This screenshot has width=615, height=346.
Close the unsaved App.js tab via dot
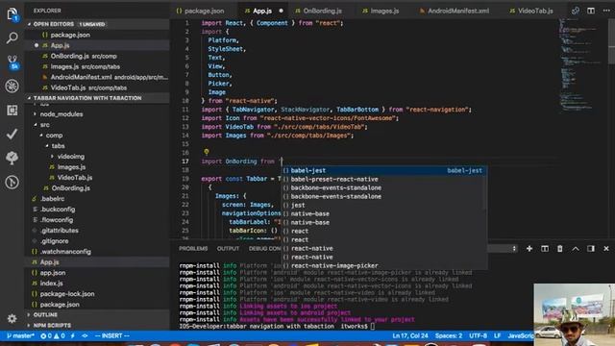pyautogui.click(x=281, y=11)
